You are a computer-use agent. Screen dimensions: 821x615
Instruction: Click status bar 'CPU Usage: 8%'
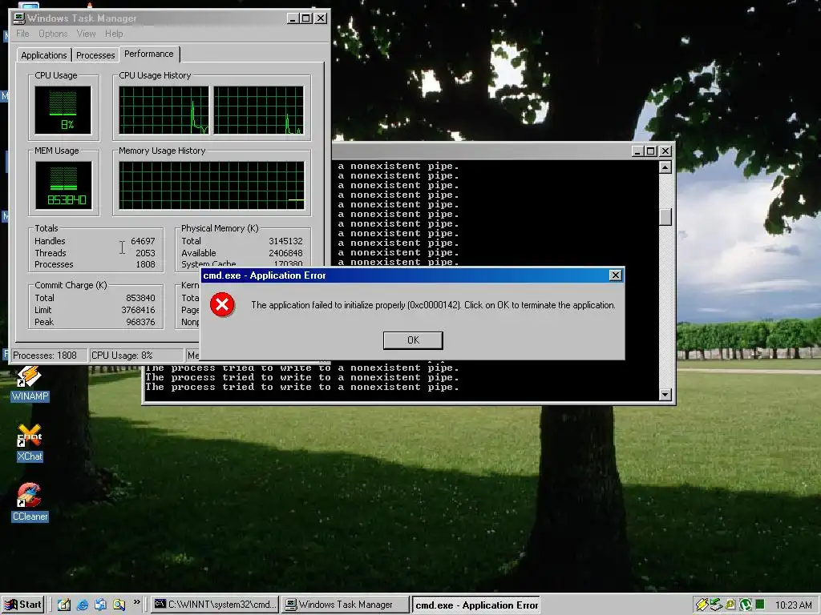click(x=137, y=356)
